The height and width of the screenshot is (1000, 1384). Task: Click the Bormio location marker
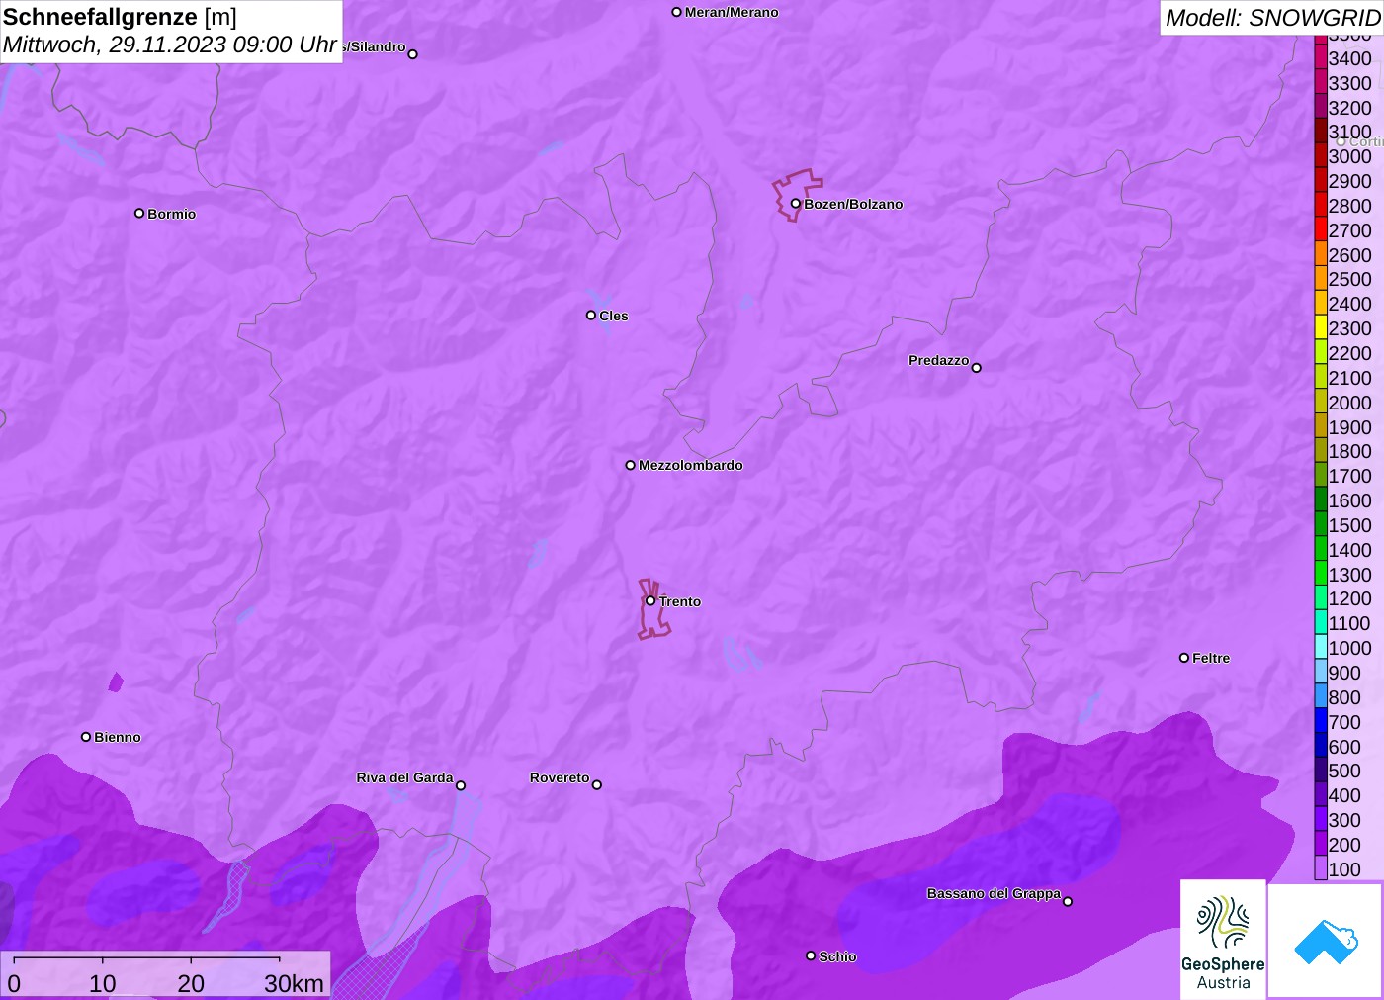pos(139,213)
